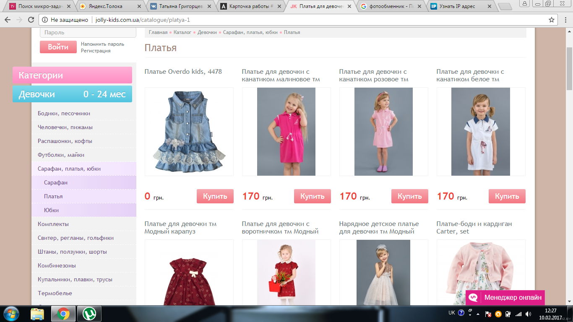Open Платье-боди и кардиган Carter title
The width and height of the screenshot is (573, 322).
coord(474,228)
